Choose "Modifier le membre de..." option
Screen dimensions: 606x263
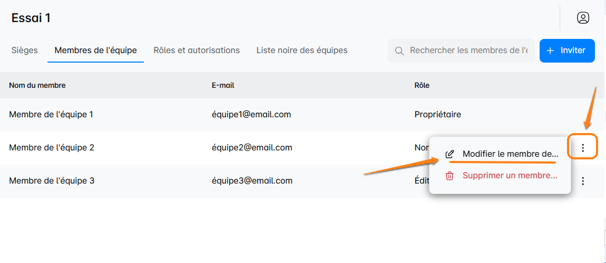tap(510, 154)
